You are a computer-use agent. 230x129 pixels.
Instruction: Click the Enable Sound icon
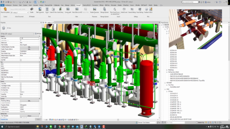[x=124, y=9]
